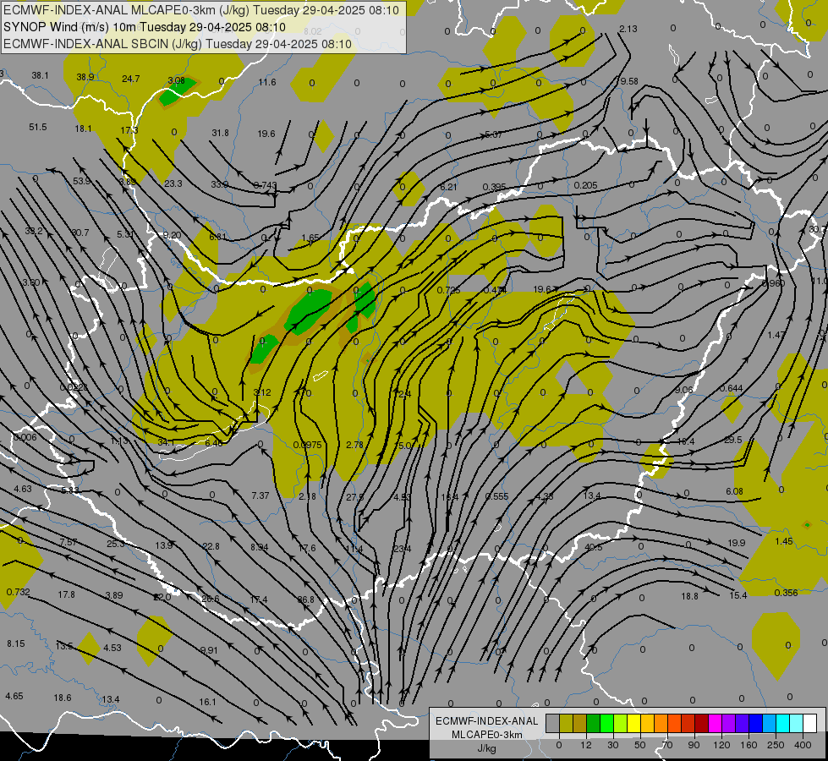Click the dark red swatch in the color scale
This screenshot has height=761, width=828.
tap(702, 723)
